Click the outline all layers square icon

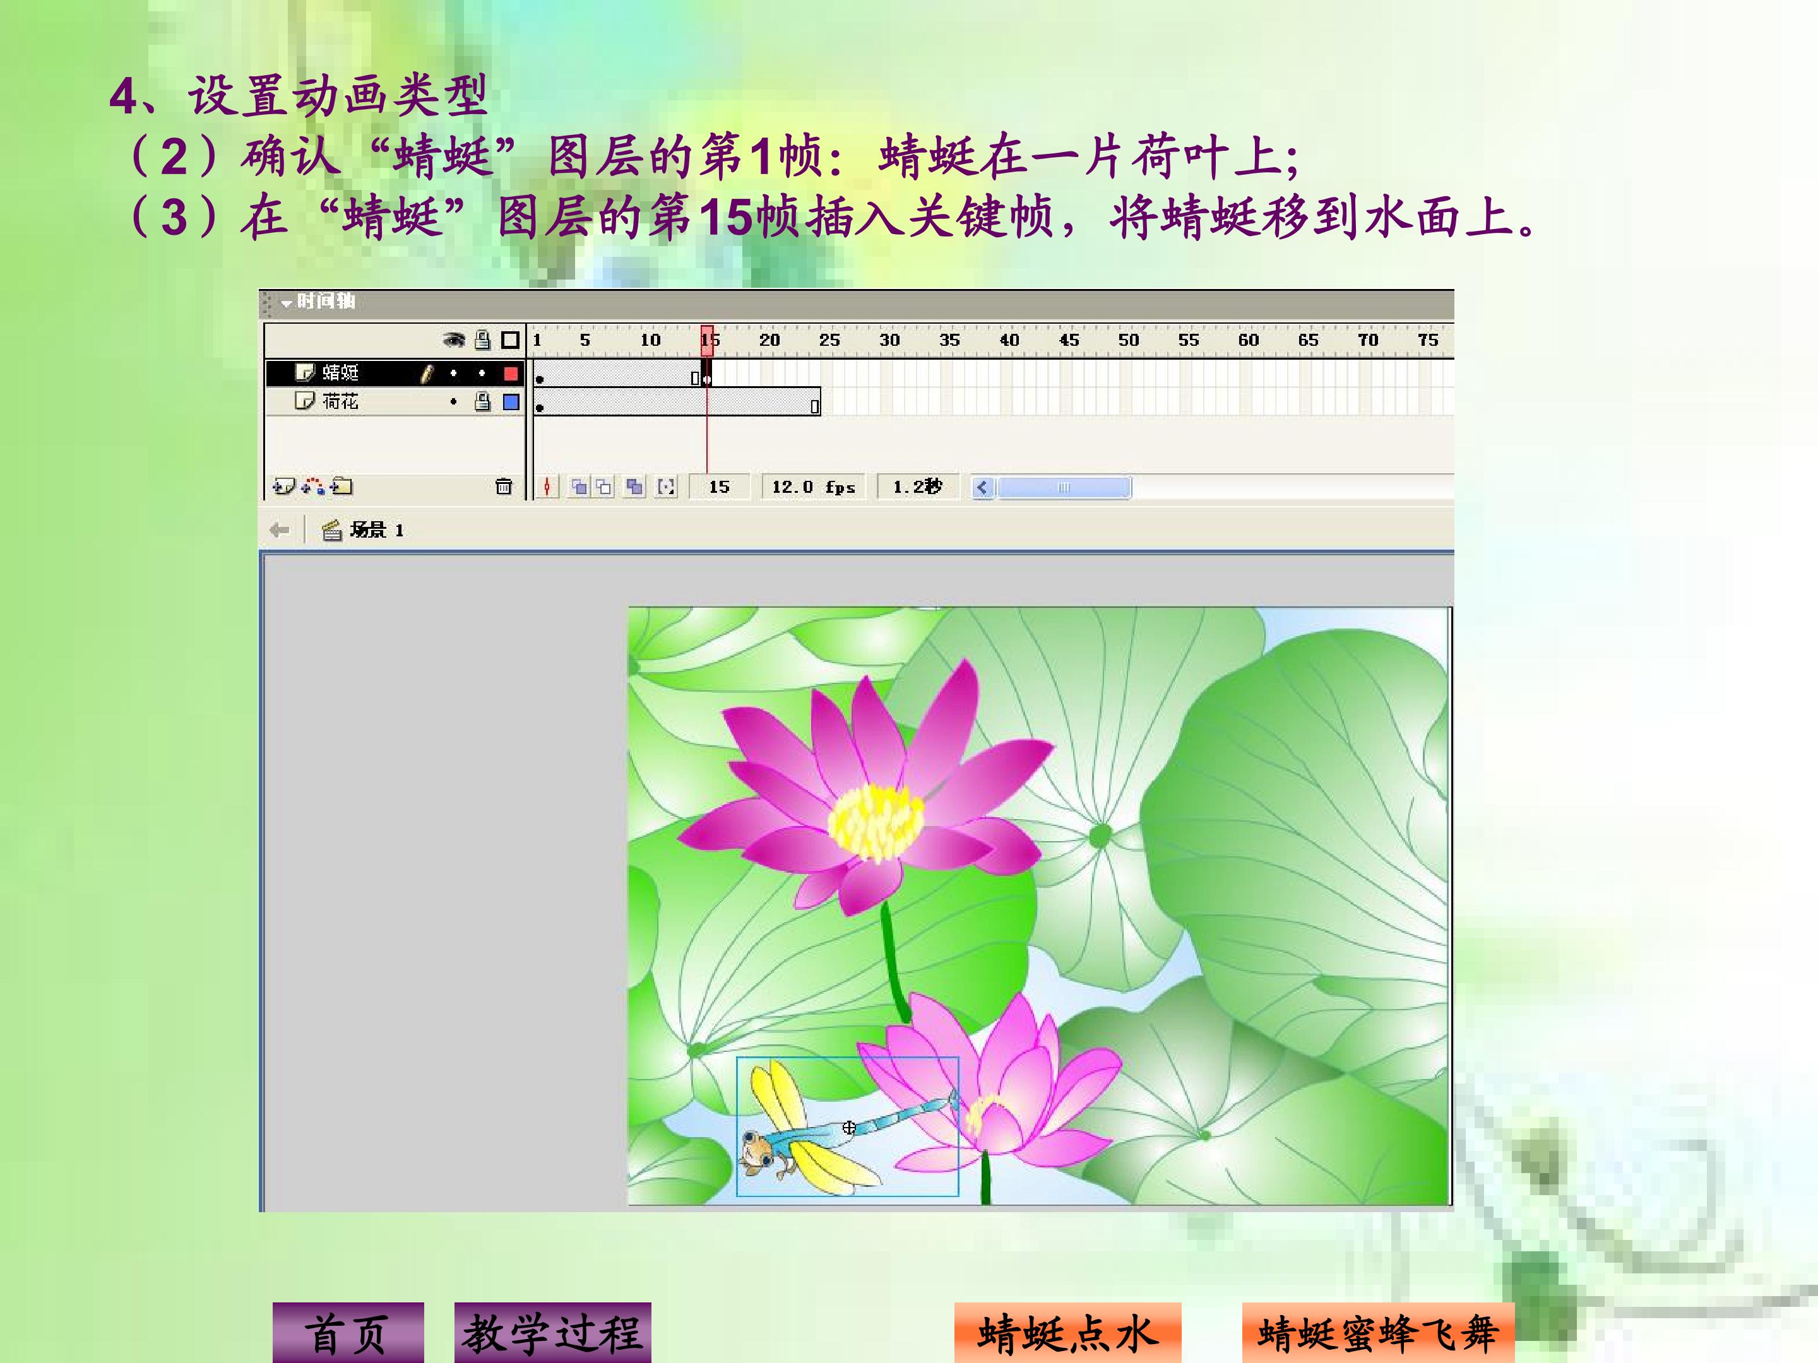pos(511,339)
